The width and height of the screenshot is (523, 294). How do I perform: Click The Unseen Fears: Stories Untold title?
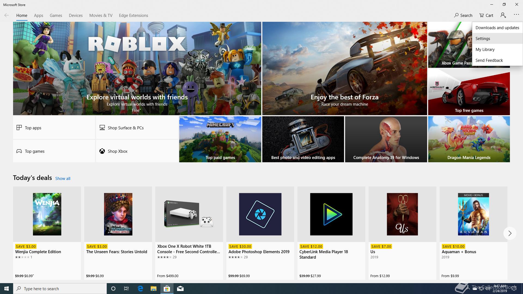(117, 252)
